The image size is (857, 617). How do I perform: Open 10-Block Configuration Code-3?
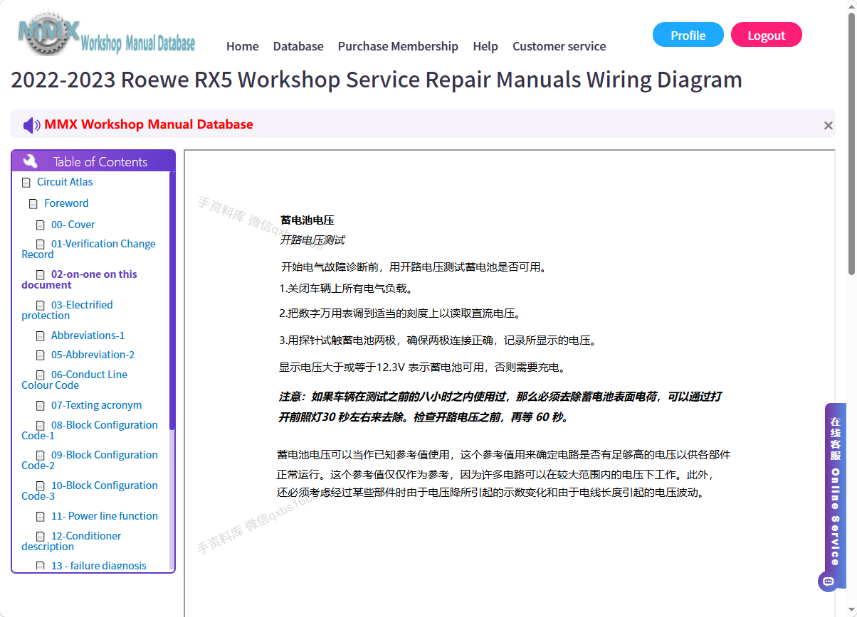point(90,490)
